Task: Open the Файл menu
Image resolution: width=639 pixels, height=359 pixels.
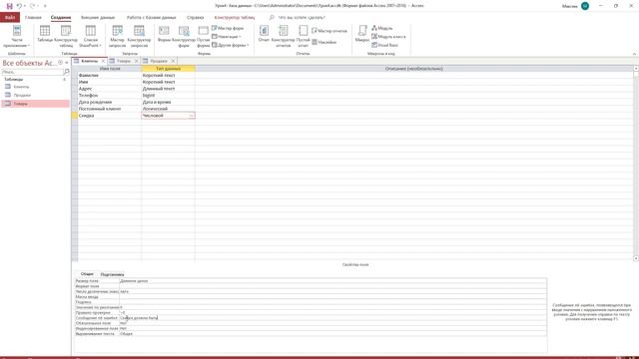Action: coord(10,18)
